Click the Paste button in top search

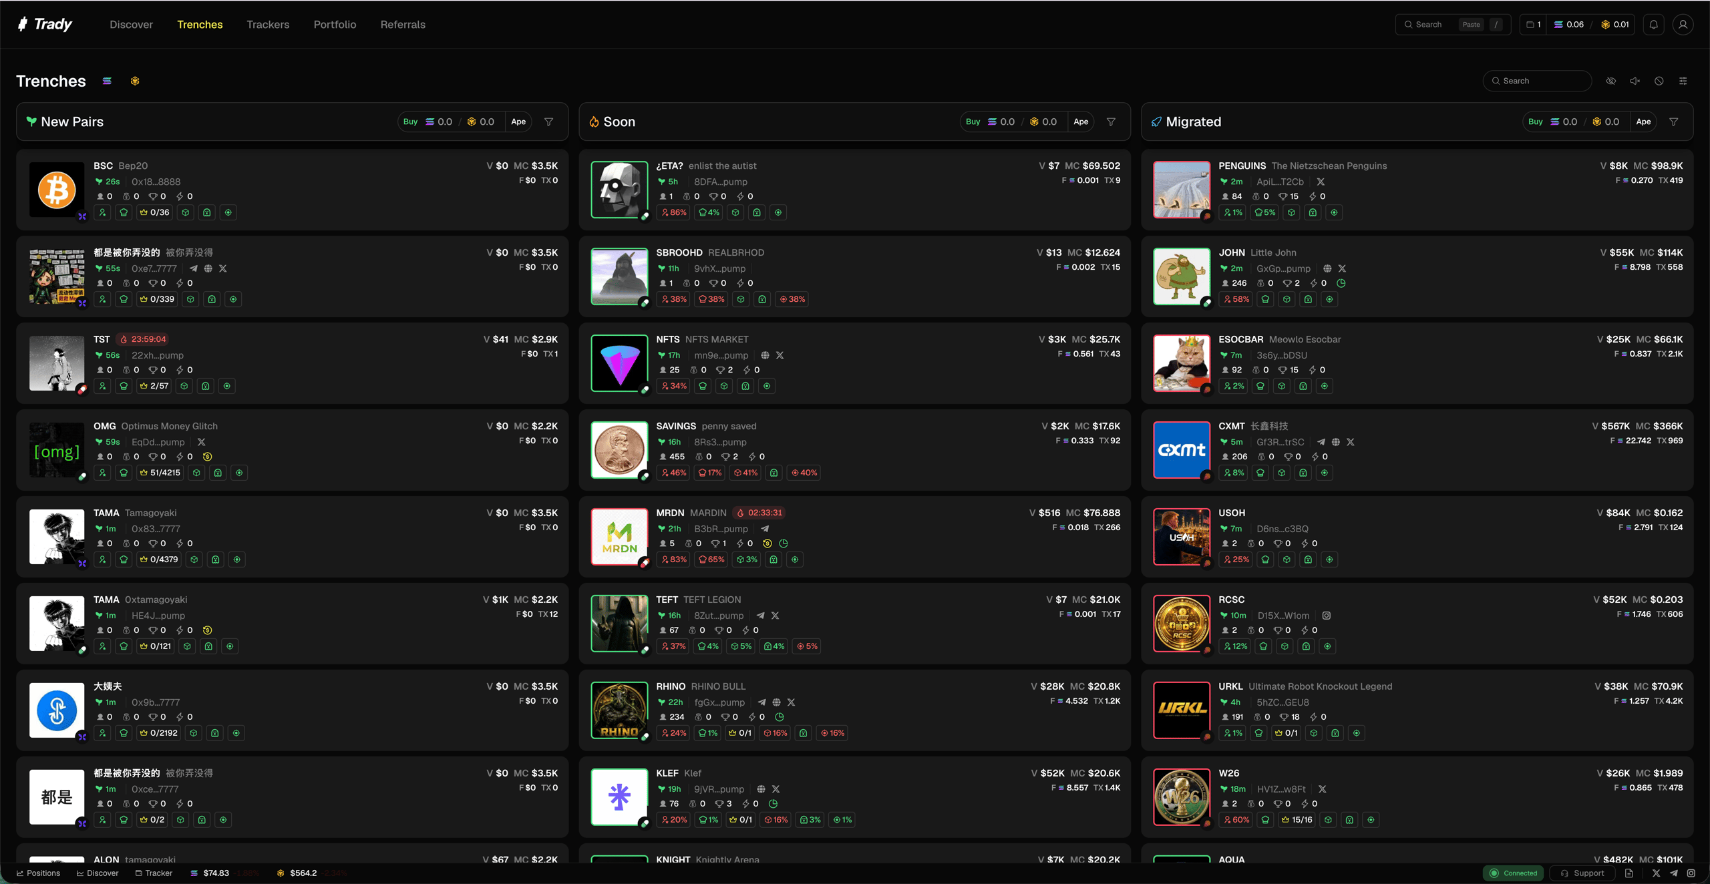(x=1472, y=25)
